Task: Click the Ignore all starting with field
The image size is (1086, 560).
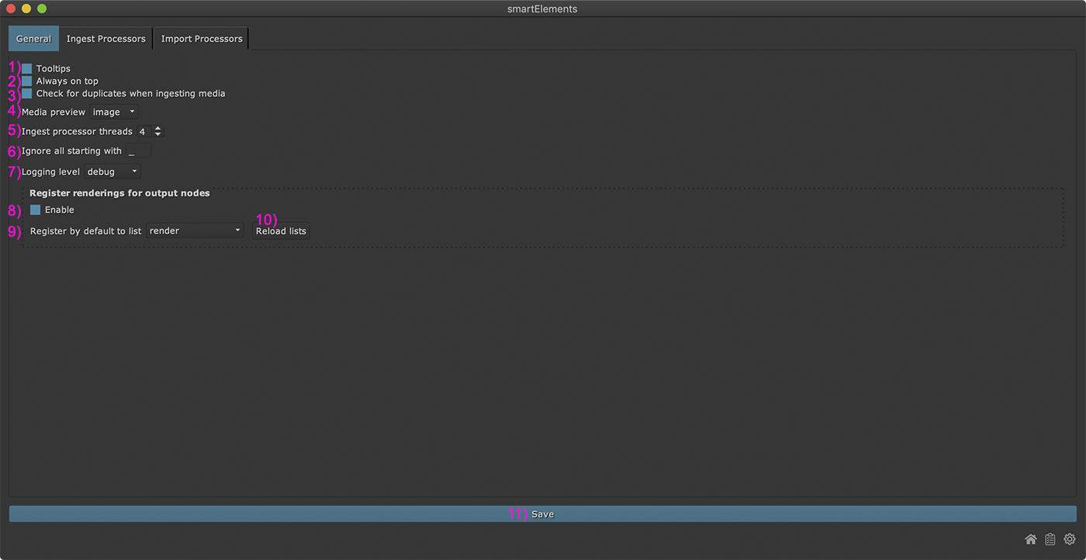Action: click(138, 151)
